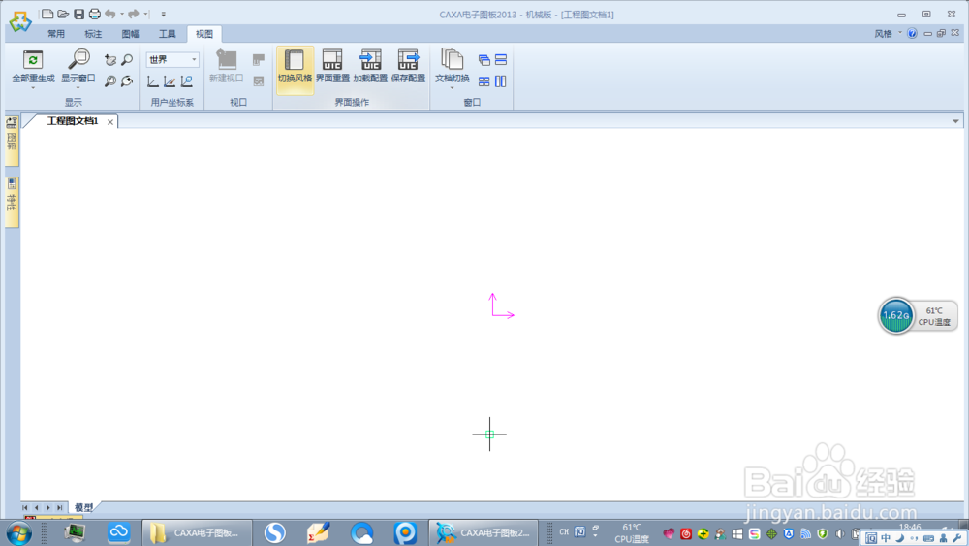Screen dimensions: 969x546
Task: Click the 61℃ CPU温度 floating widget label
Action: click(x=934, y=316)
